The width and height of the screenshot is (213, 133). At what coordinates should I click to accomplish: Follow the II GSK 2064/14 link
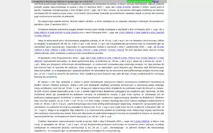tap(72, 33)
